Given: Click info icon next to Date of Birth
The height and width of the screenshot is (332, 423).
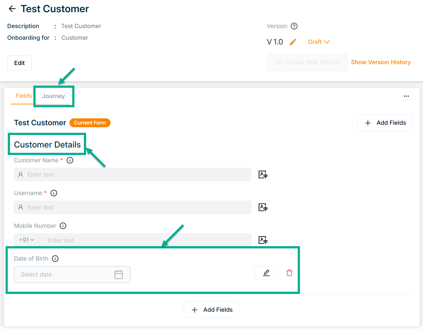Looking at the screenshot, I should click(x=55, y=259).
